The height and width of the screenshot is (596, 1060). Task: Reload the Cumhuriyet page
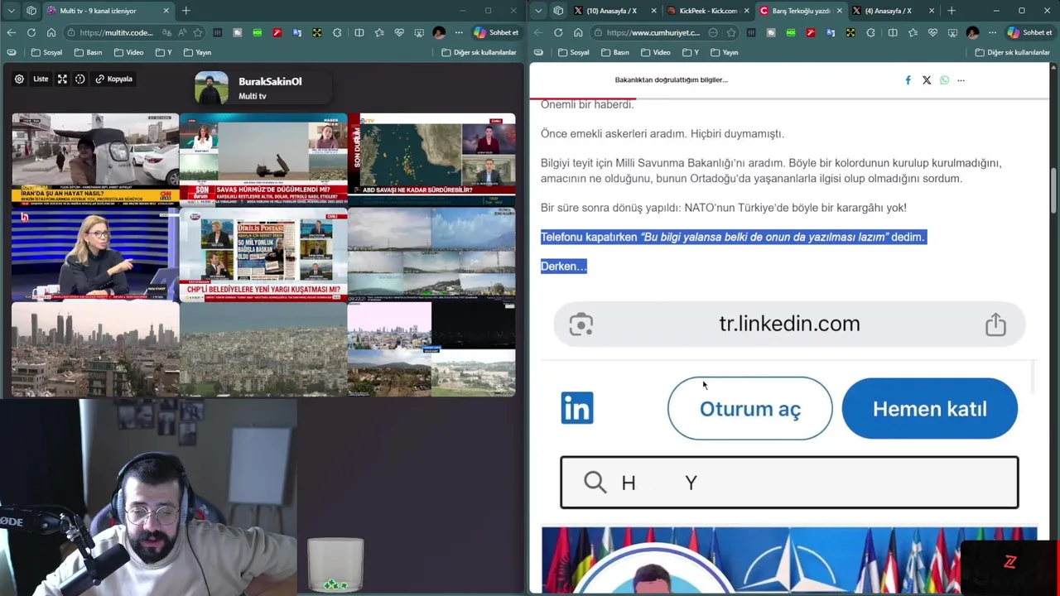click(558, 32)
